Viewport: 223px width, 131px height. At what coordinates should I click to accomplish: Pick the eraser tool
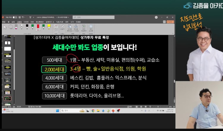point(16,27)
